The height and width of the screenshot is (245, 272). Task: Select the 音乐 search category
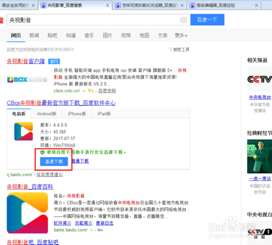coord(89,35)
